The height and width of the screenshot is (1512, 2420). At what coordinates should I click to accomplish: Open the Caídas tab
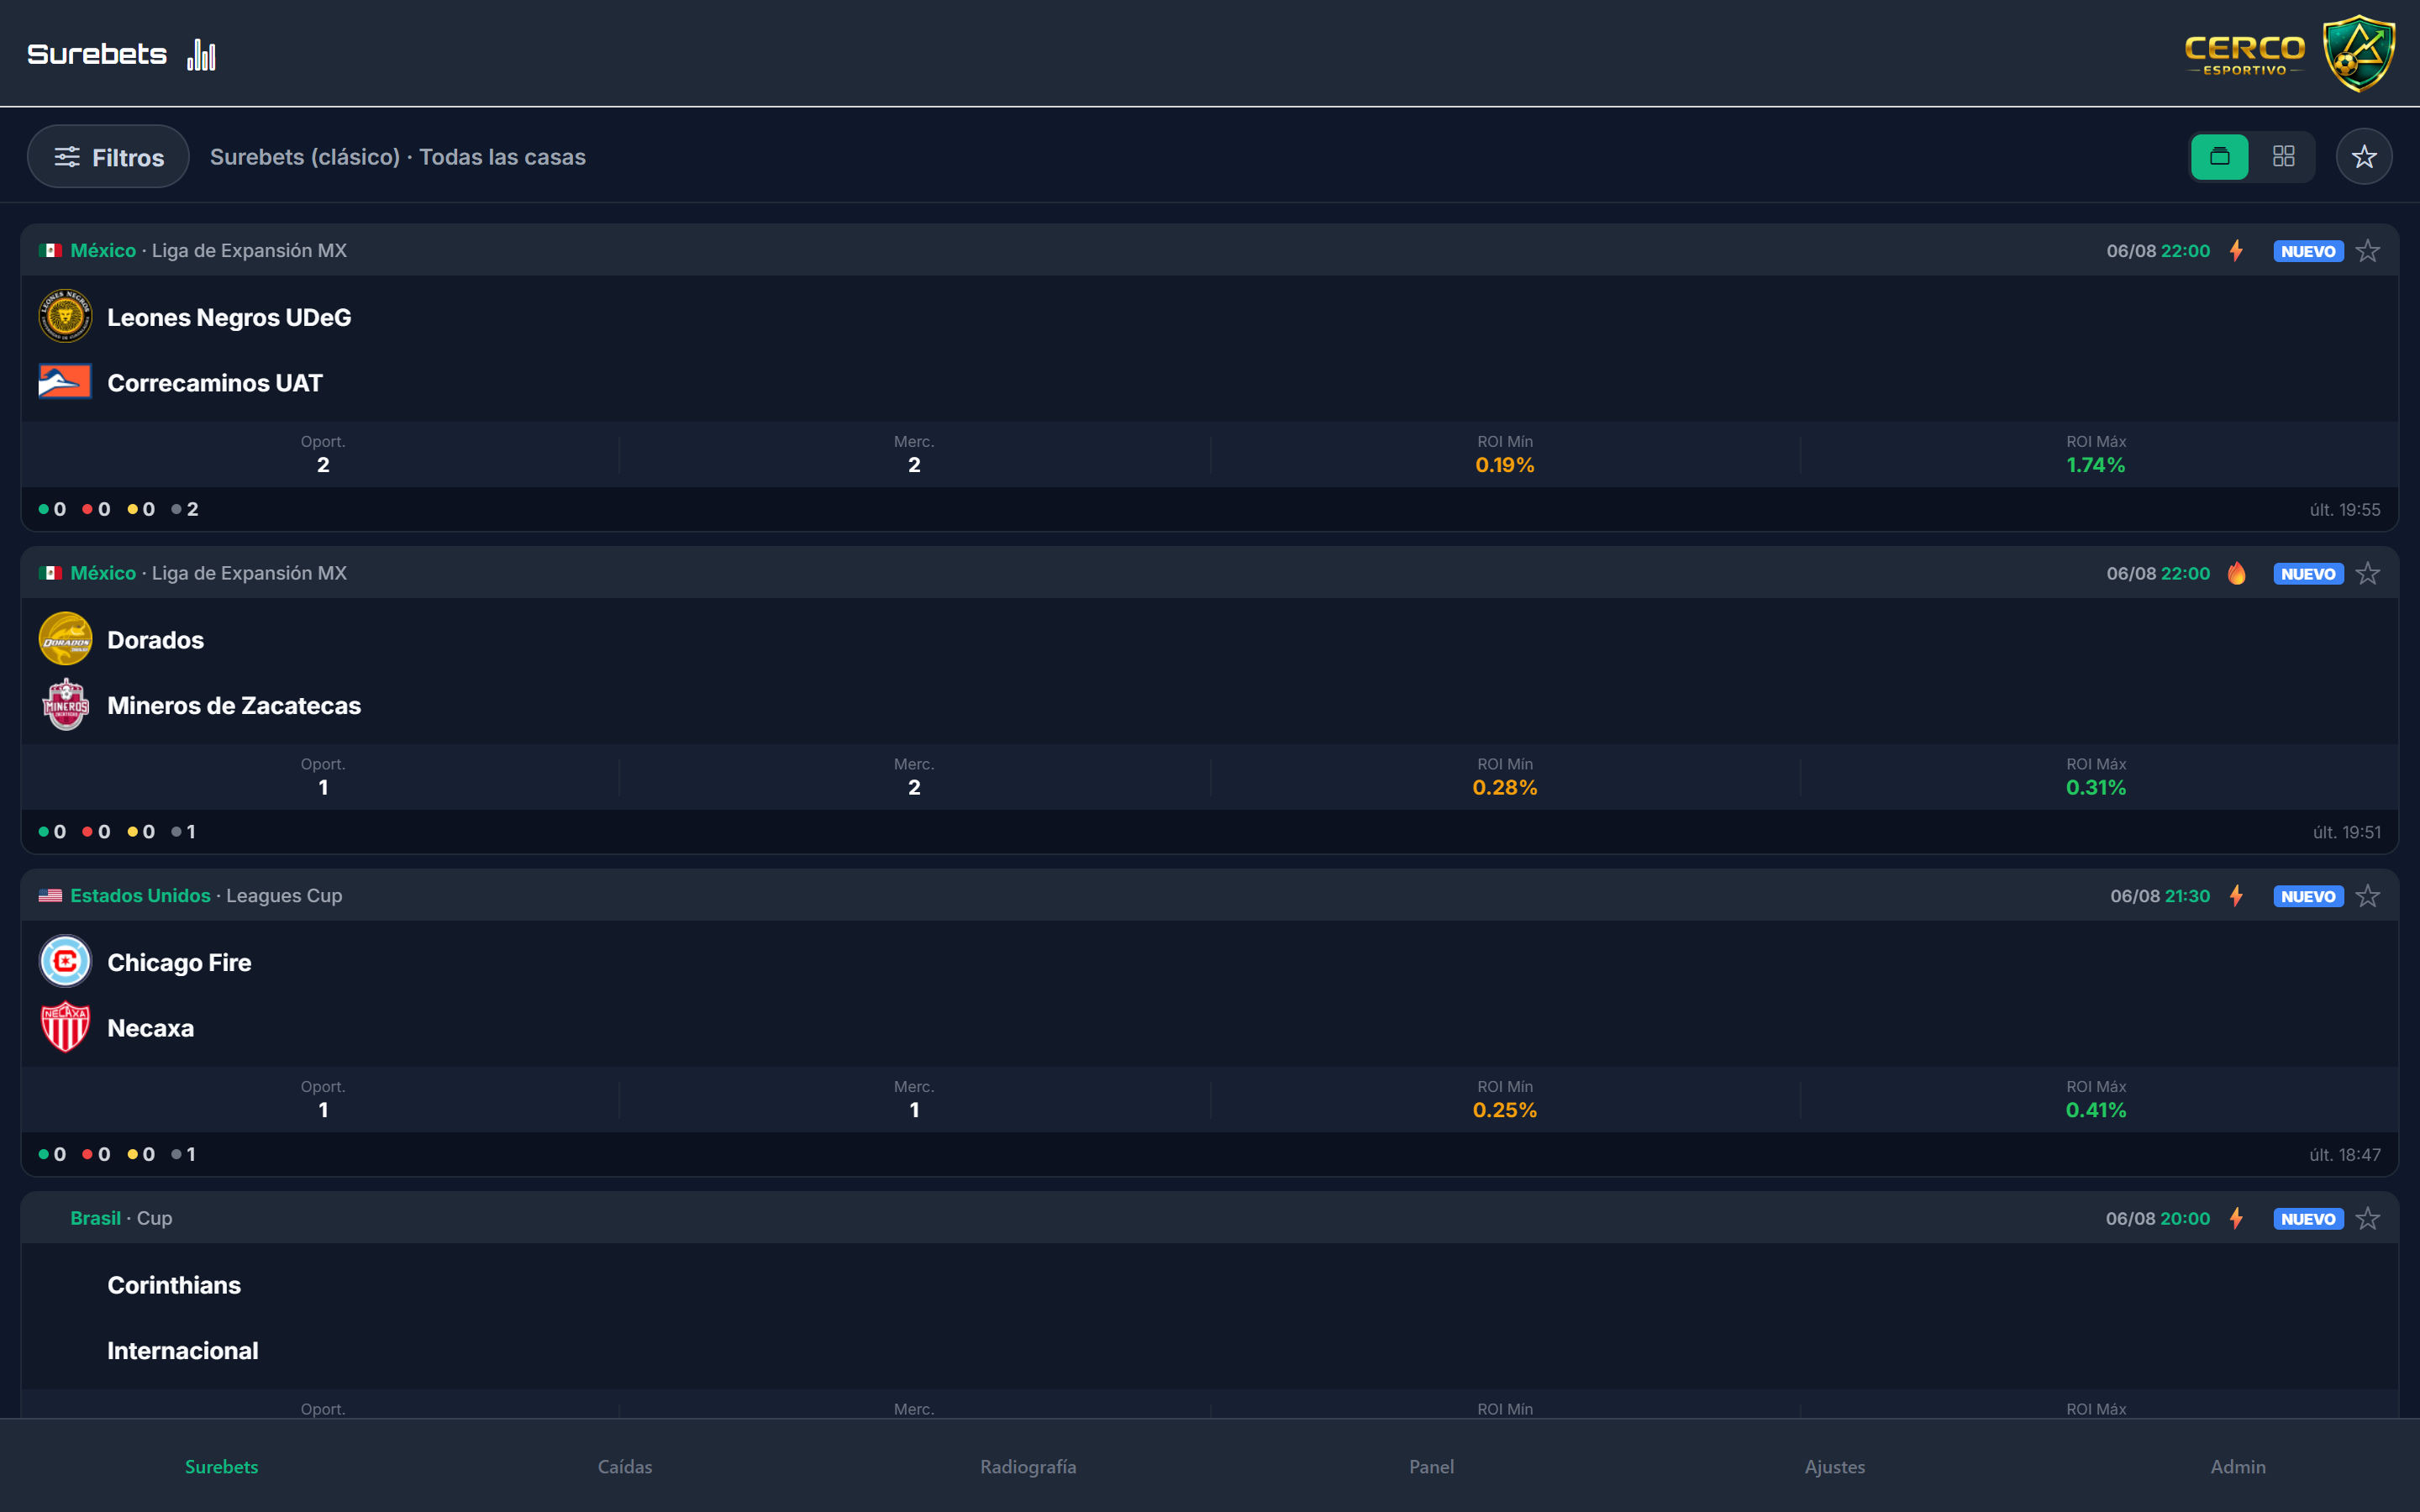coord(625,1467)
